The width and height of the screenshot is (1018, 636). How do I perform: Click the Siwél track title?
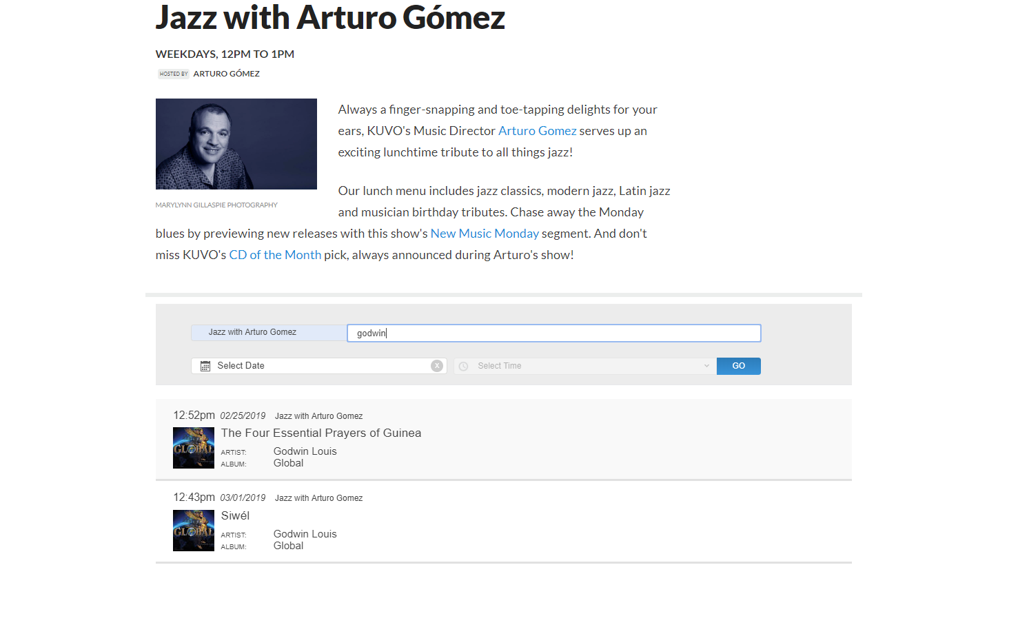(x=235, y=515)
